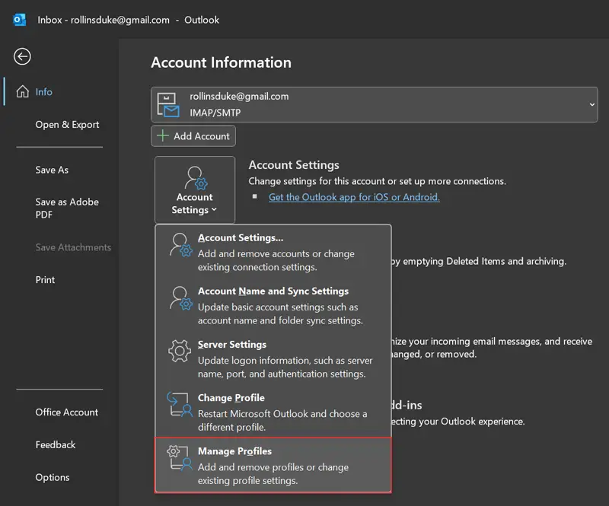Open the Open & Export tab
609x506 pixels.
click(x=67, y=125)
